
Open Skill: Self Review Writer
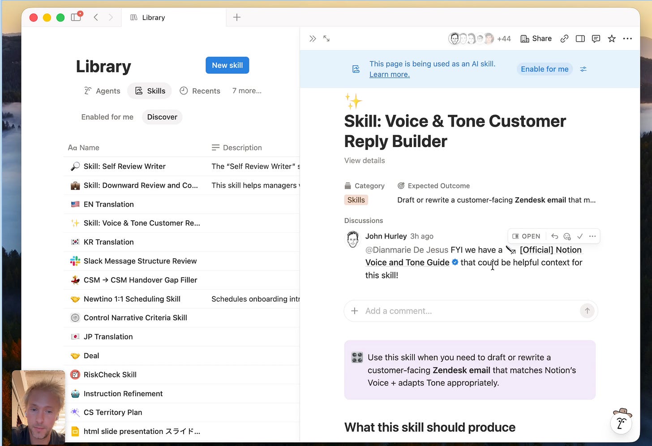tap(124, 167)
